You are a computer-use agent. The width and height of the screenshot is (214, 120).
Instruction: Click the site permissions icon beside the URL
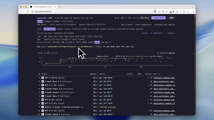[x=32, y=12]
